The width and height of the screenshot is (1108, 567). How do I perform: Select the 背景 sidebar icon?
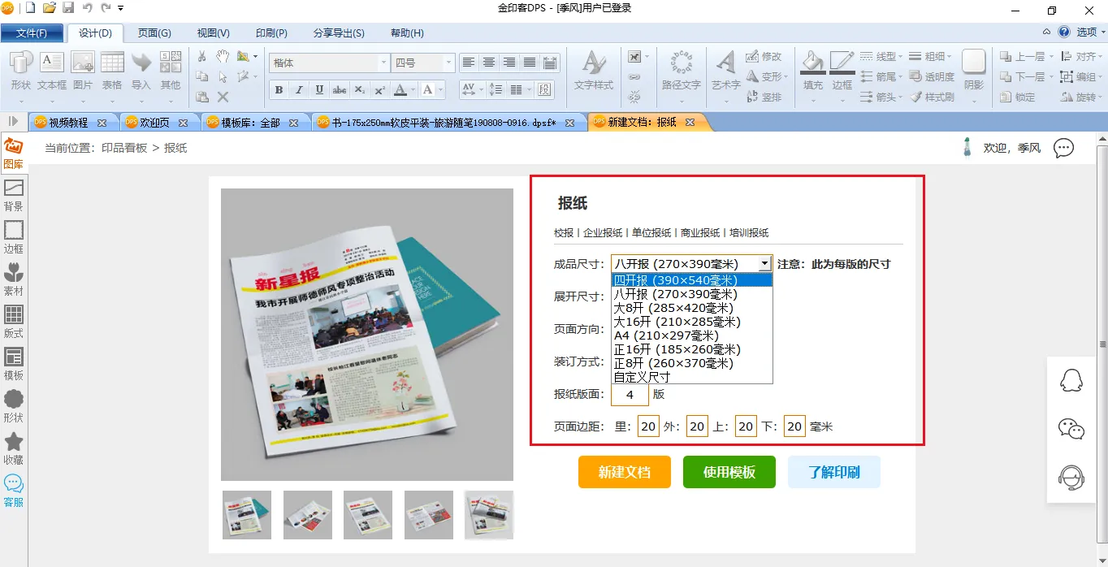tap(13, 195)
